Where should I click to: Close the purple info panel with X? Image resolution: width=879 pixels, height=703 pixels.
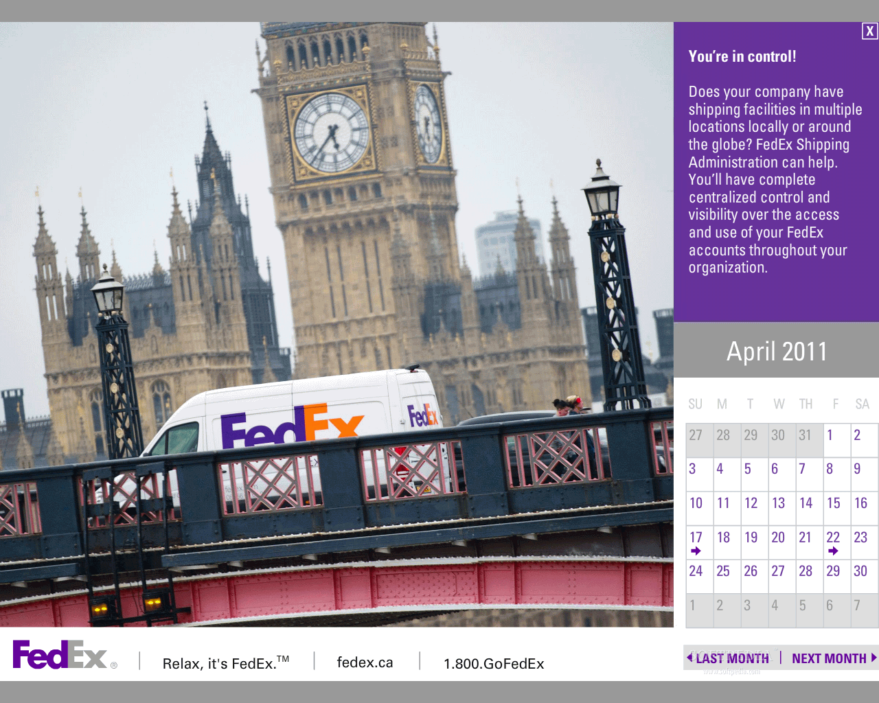point(869,31)
